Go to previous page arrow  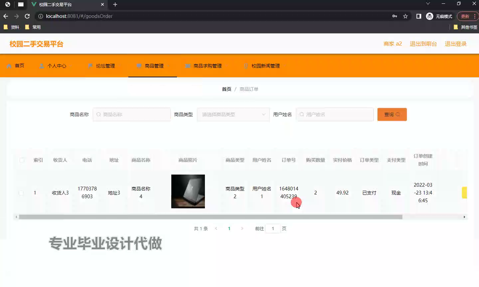point(216,229)
